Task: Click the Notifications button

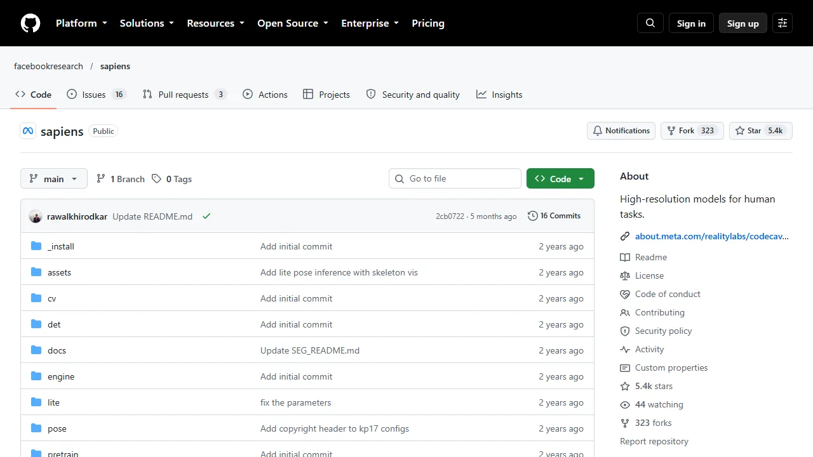Action: point(621,131)
